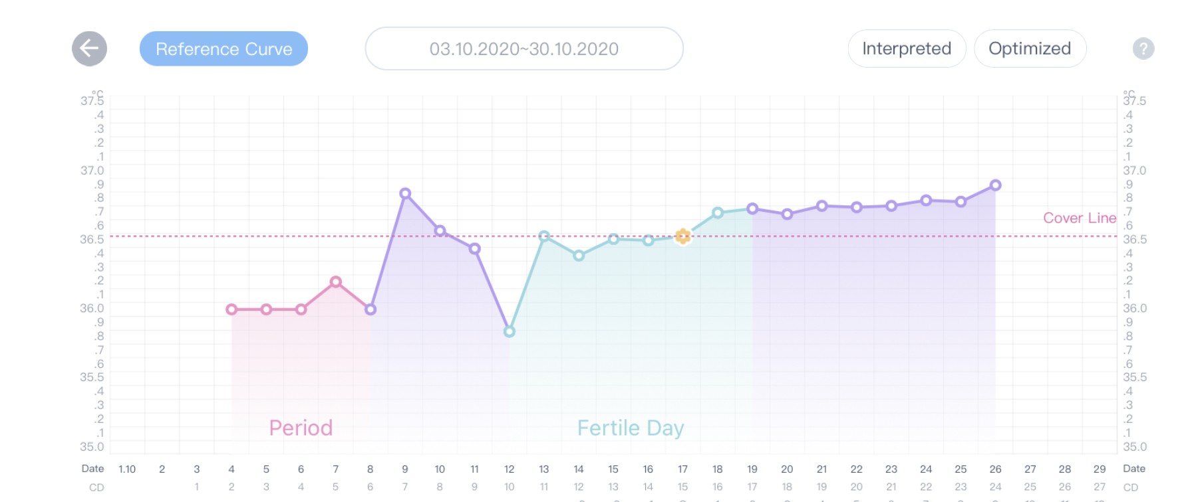
Task: Select the data point on date 13
Action: click(544, 236)
